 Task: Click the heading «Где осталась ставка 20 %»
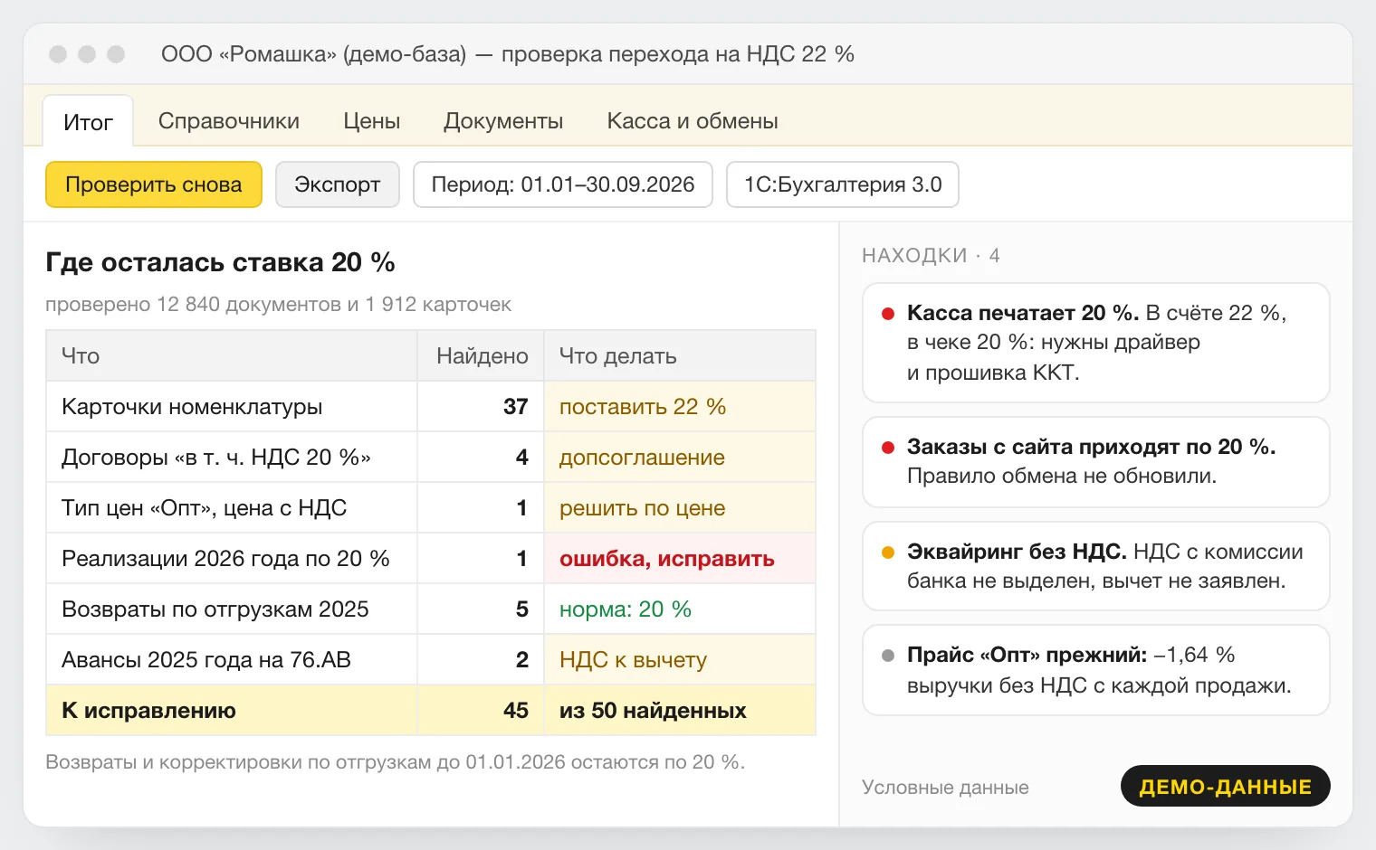click(220, 262)
